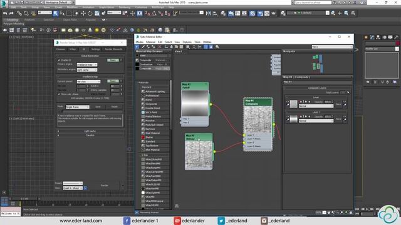Viewport: 401px width, 225px height.
Task: Switch to the Render Elements tab
Action: [x=113, y=49]
